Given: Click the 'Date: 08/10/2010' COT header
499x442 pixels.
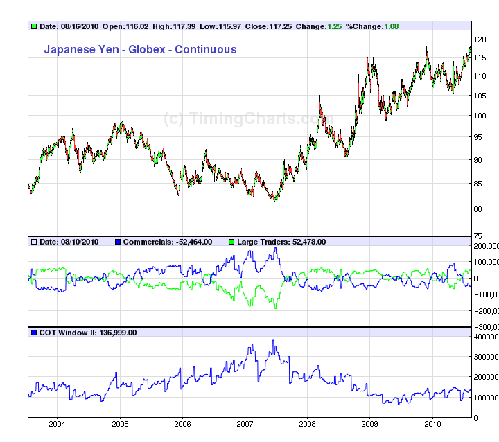Looking at the screenshot, I should coord(69,242).
